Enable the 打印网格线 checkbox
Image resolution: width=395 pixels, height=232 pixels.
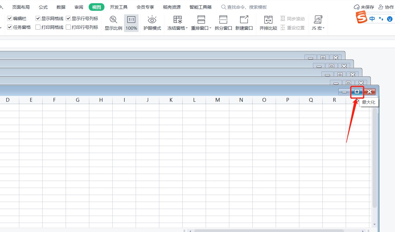pos(38,27)
